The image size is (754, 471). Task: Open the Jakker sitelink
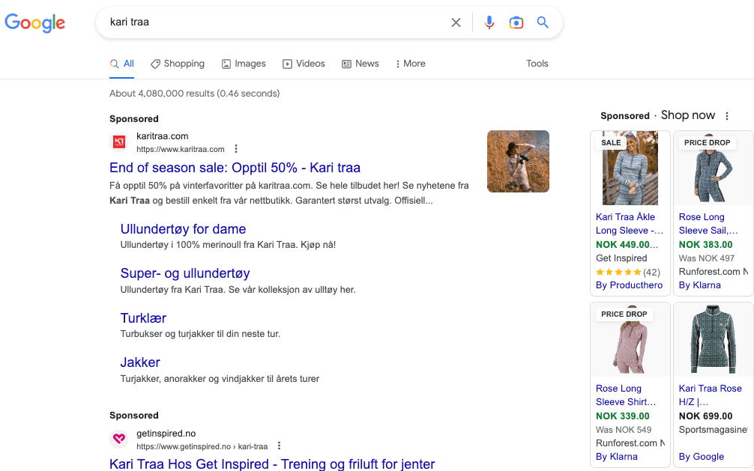(140, 362)
